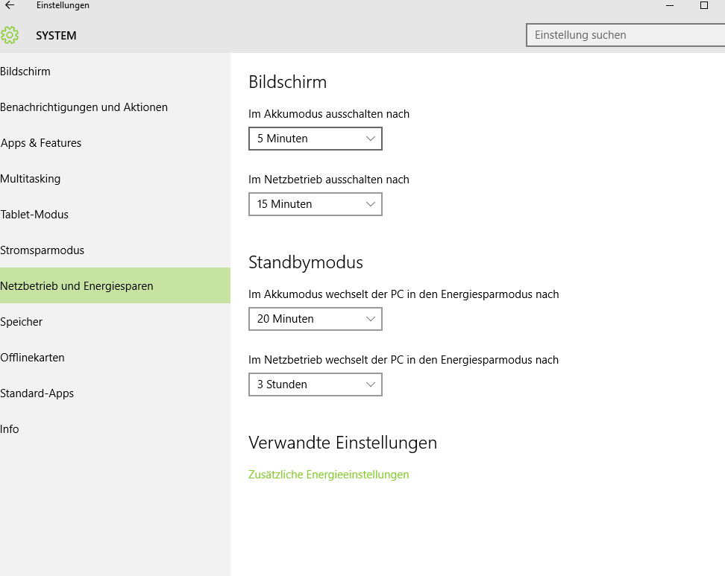The width and height of the screenshot is (725, 576).
Task: Click the Verwandte Einstellungen heading
Action: point(342,443)
